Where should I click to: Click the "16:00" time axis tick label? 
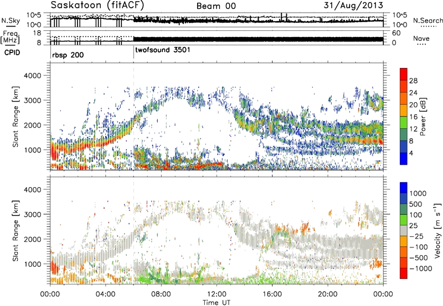pos(272,294)
